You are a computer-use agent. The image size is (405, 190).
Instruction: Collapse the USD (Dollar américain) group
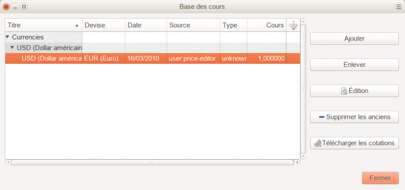(13, 48)
